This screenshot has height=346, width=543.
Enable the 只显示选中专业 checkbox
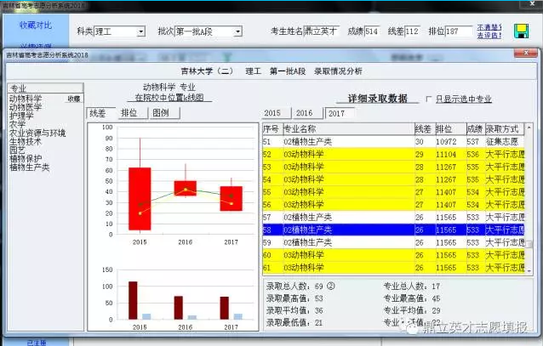428,99
